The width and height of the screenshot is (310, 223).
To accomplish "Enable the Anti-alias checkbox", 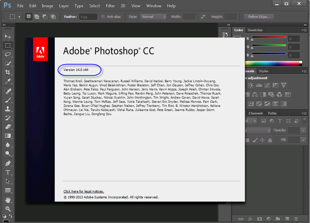I will click(103, 17).
